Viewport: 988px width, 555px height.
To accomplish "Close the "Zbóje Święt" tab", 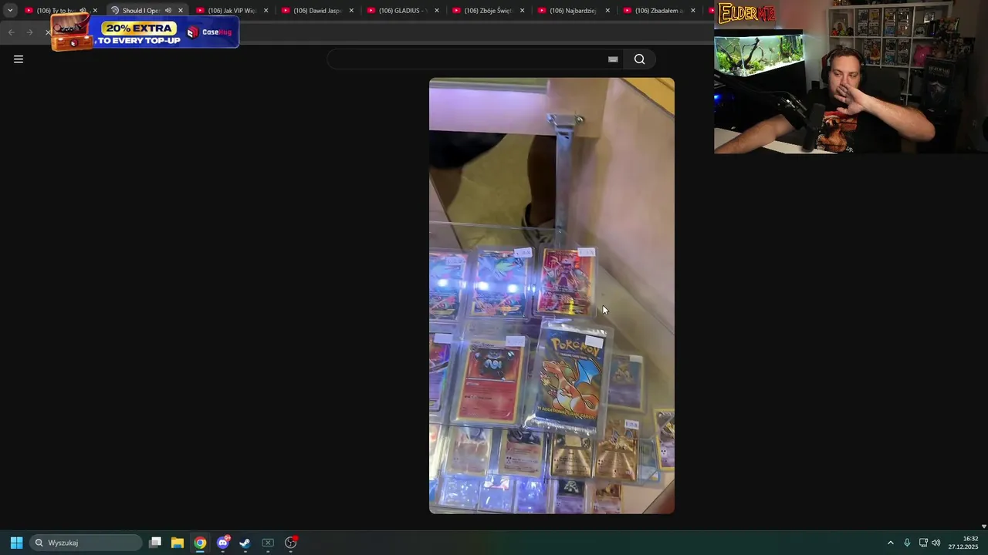I will (522, 11).
